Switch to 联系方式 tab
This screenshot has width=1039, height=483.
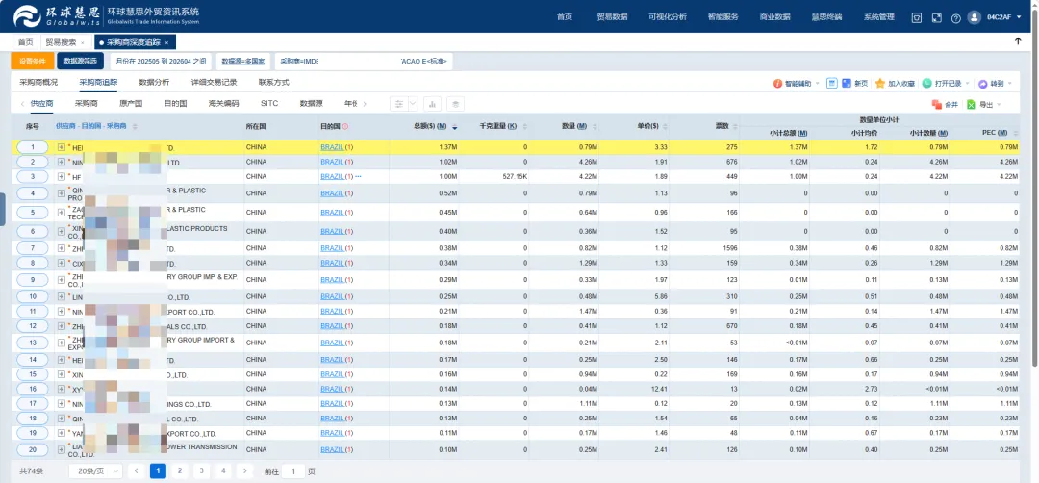[273, 83]
